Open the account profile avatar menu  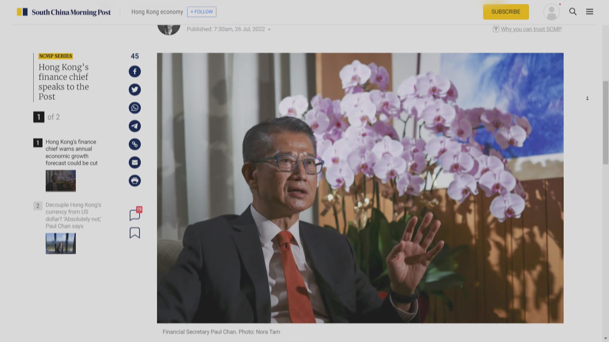[551, 12]
